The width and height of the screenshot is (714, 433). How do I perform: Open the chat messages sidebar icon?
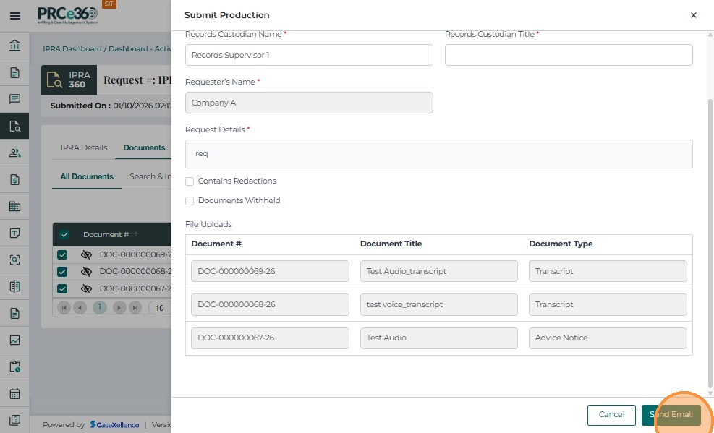(14, 99)
